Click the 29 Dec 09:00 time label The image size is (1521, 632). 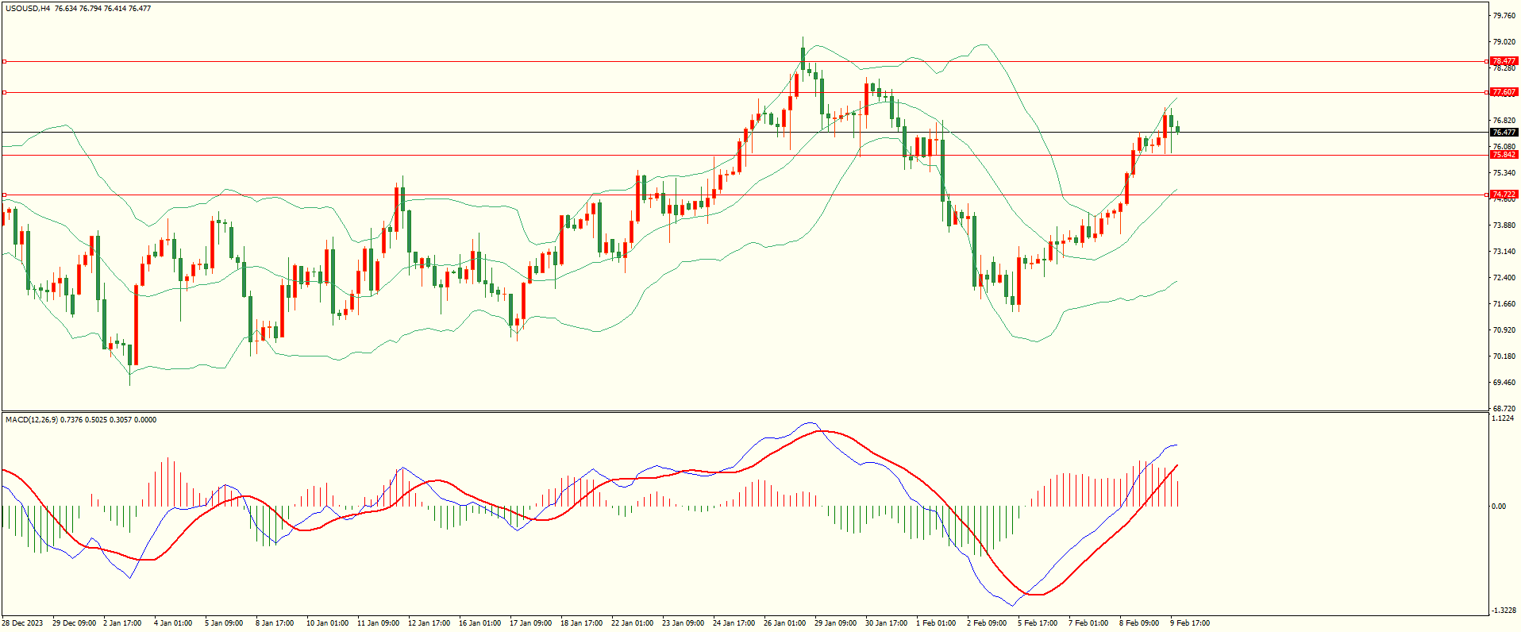pos(75,623)
